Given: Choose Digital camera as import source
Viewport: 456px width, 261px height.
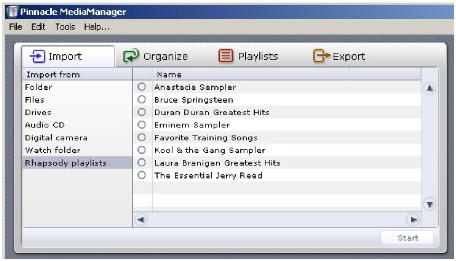Looking at the screenshot, I should (x=77, y=138).
